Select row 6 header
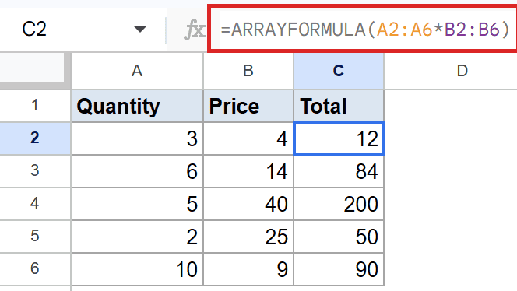 pos(35,269)
